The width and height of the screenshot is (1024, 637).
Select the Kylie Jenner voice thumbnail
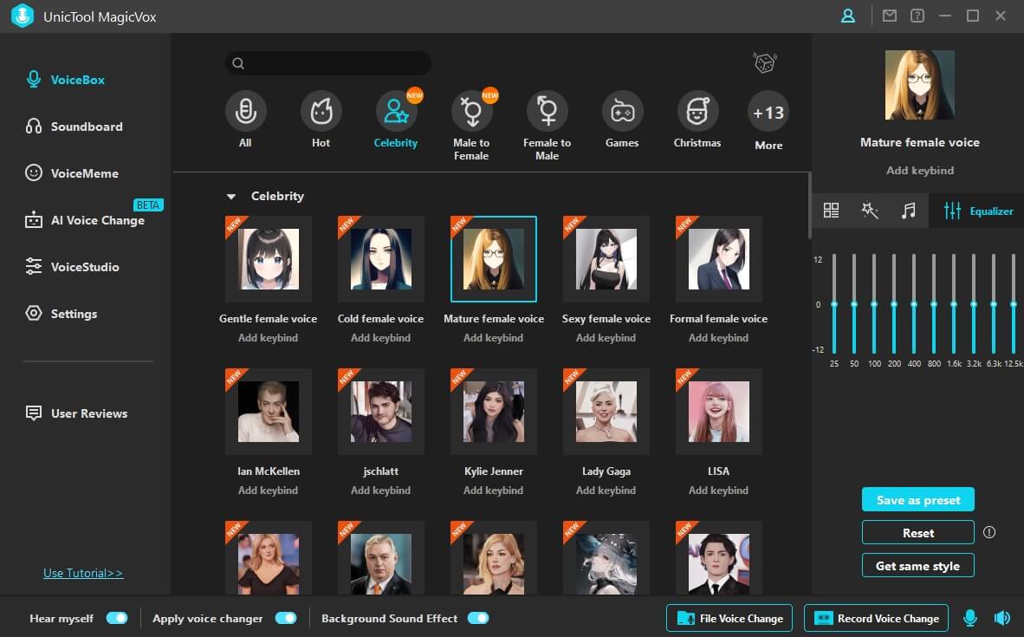(494, 412)
